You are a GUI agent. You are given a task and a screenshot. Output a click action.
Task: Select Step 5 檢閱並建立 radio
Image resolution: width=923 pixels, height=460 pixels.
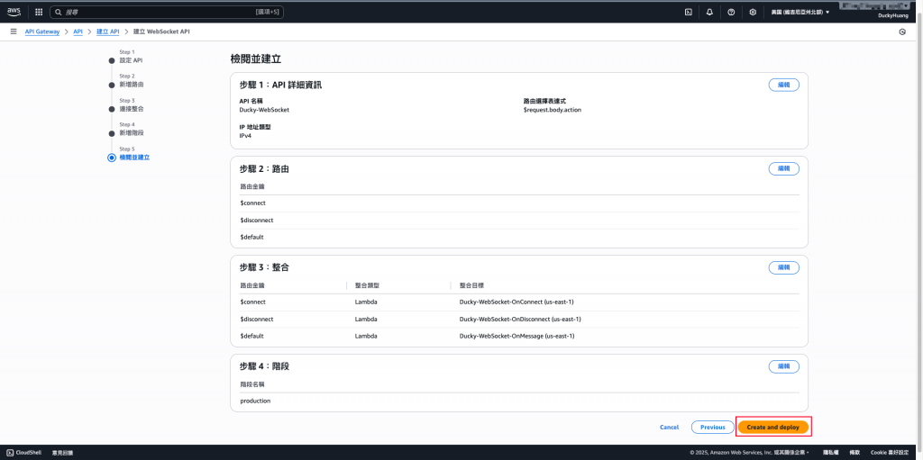pyautogui.click(x=112, y=158)
